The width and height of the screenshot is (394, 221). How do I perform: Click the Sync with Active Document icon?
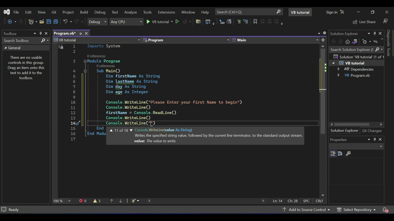pos(376,41)
